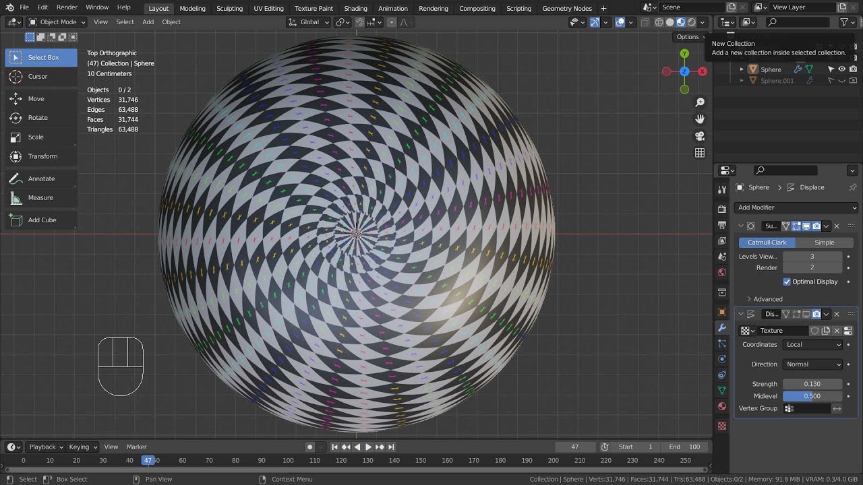
Task: Switch to the UV Editing workspace tab
Action: tap(268, 8)
